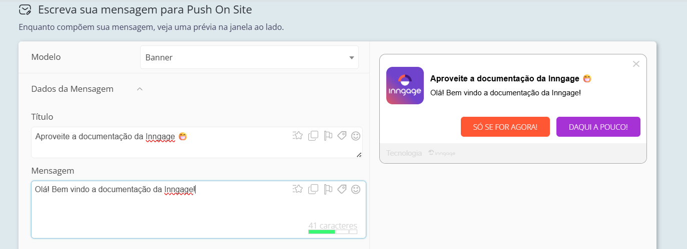Image resolution: width=687 pixels, height=249 pixels.
Task: Click the preview title 'Aproveite a documentação da Inngage'
Action: click(x=505, y=79)
